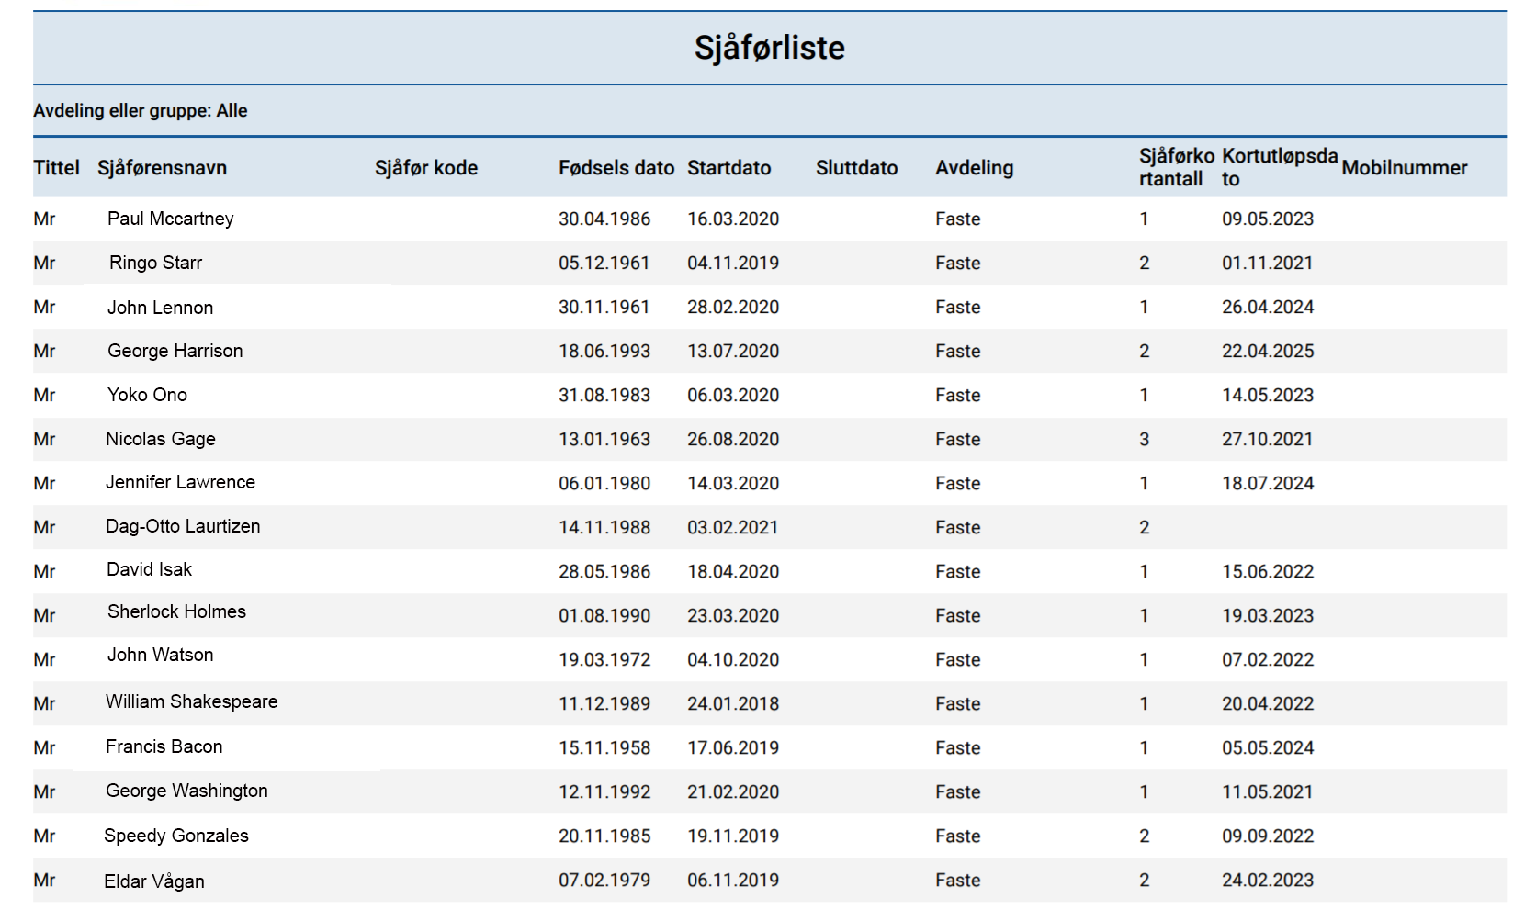Click the Startdato column header
Viewport: 1536px width, 920px height.
(729, 168)
